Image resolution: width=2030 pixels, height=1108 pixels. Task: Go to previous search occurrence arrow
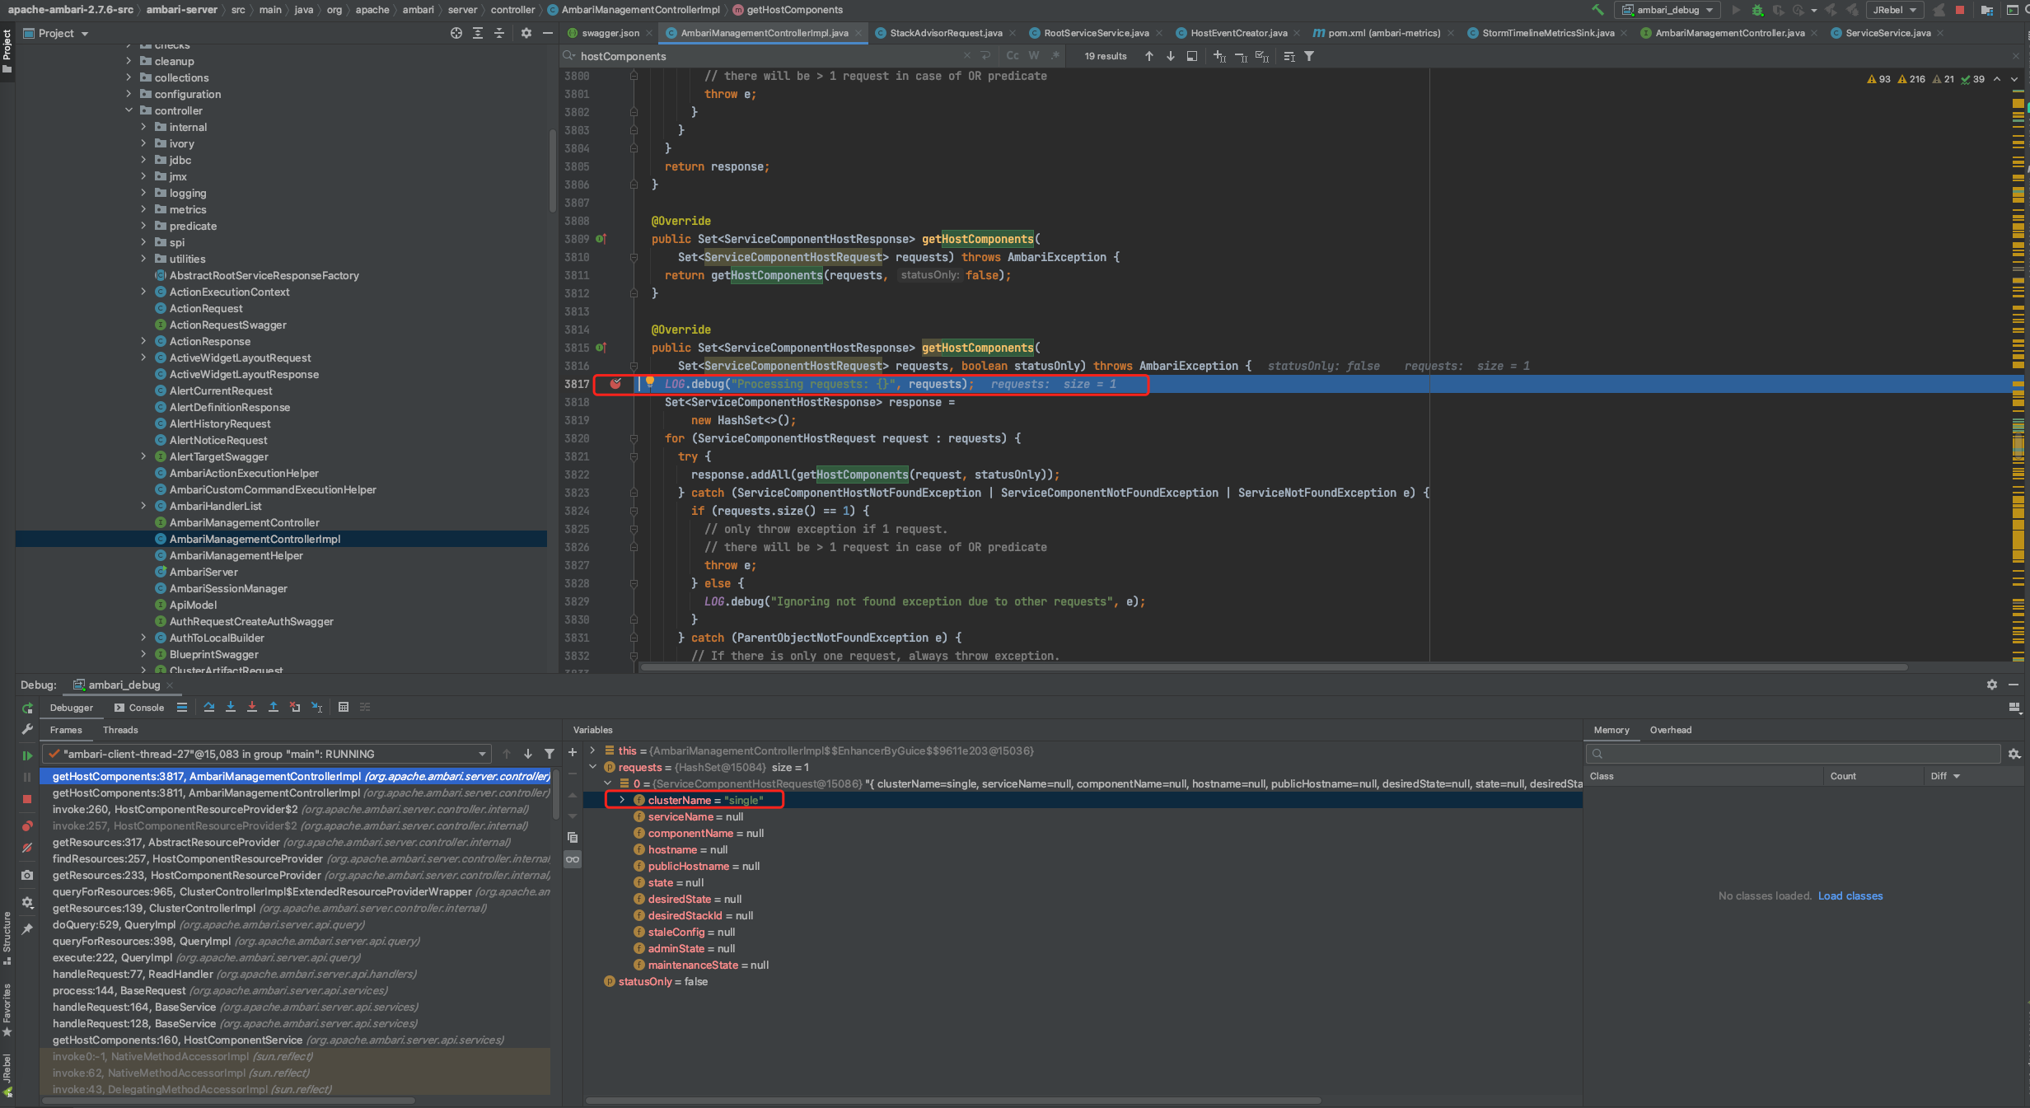[x=1149, y=56]
